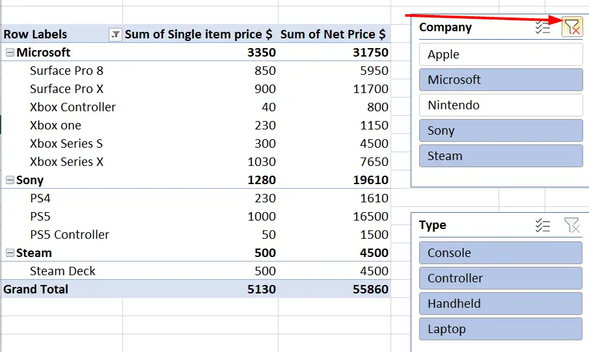Select the Type slicer title

coord(433,225)
